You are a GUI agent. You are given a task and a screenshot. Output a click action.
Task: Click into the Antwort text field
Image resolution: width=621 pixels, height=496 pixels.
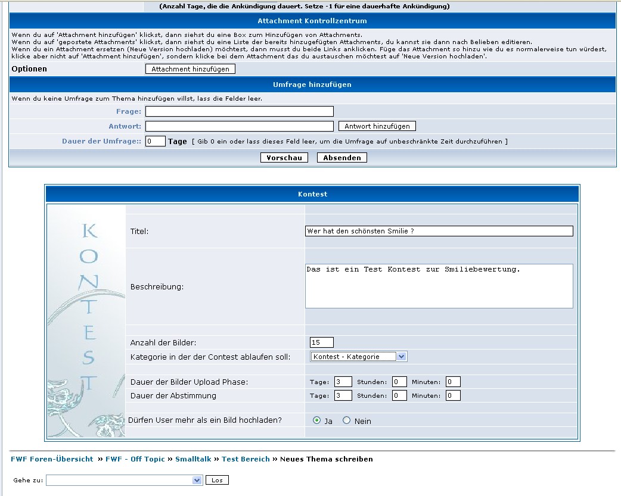click(x=239, y=126)
